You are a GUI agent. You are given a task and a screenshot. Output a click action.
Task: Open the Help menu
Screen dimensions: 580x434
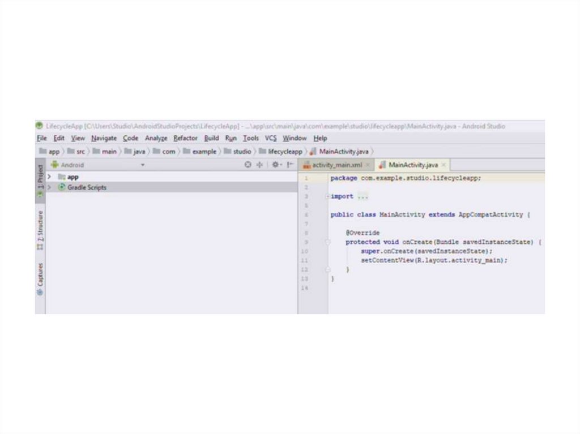point(321,138)
